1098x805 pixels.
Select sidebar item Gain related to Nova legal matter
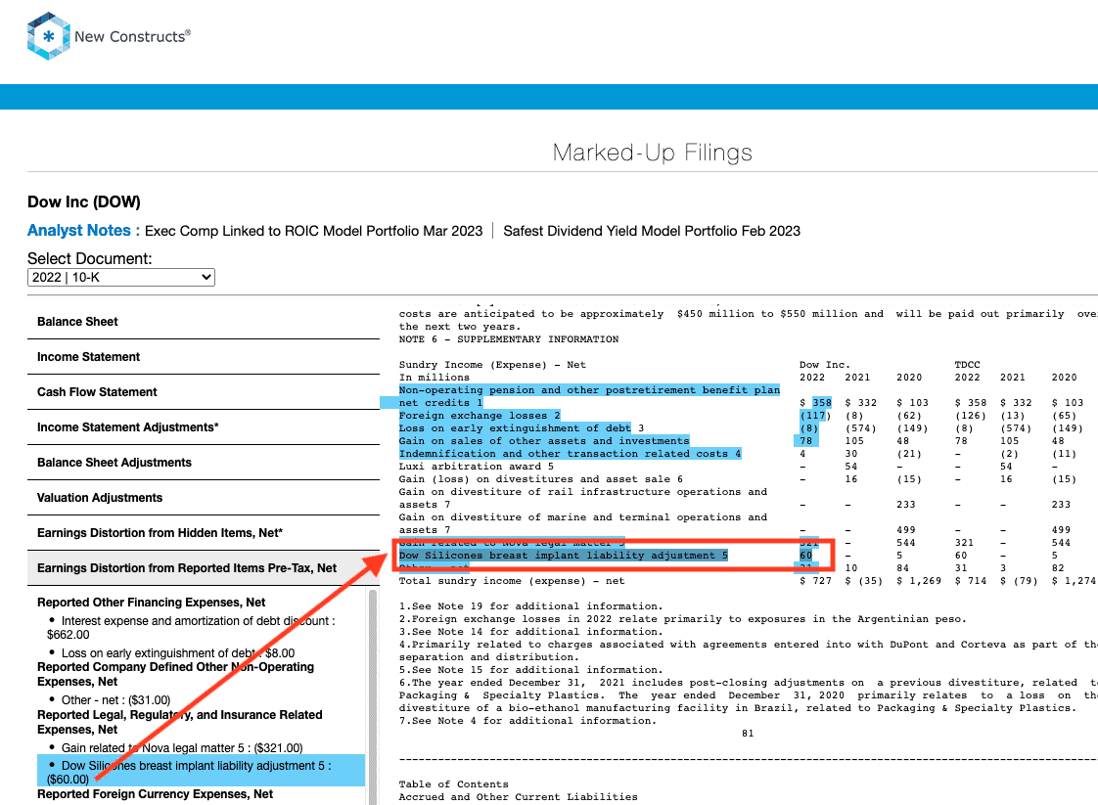click(182, 748)
